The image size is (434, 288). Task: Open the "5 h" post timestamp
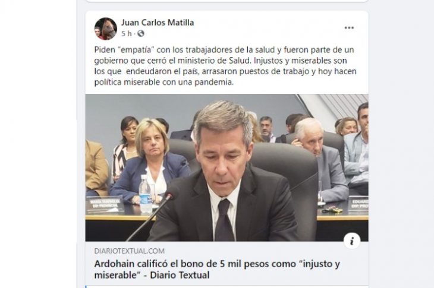(127, 33)
